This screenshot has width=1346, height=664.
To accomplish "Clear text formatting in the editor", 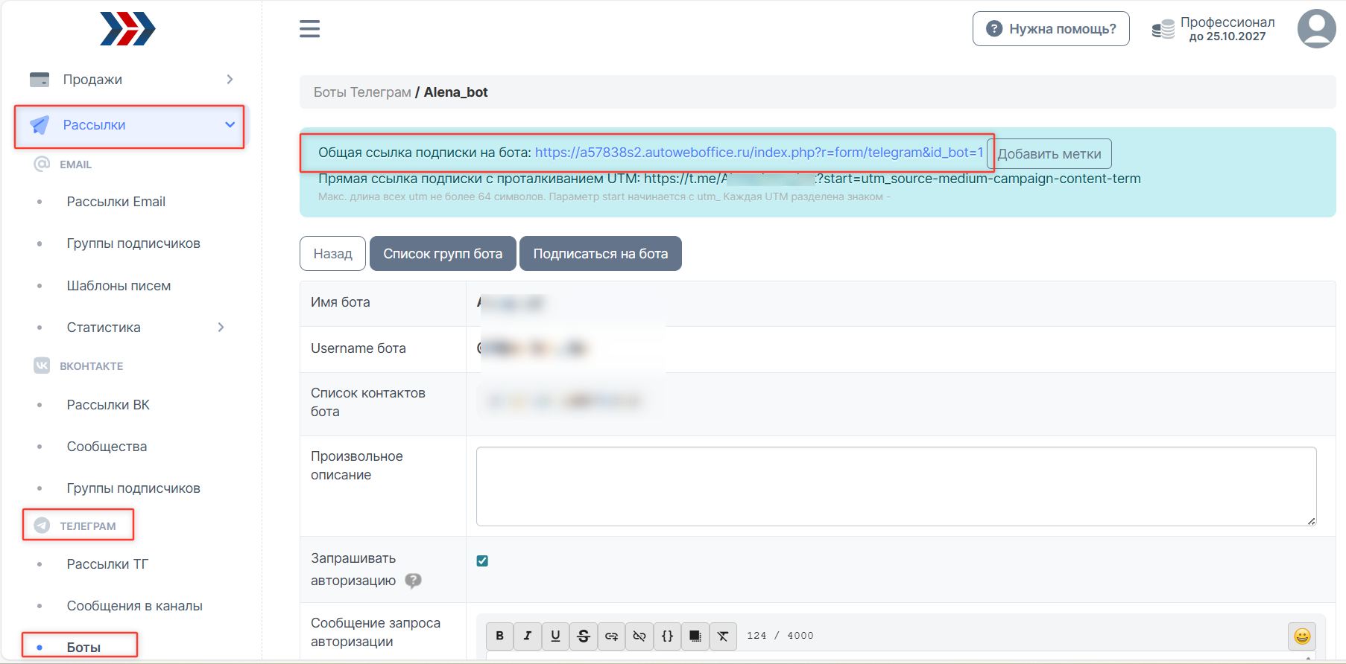I will point(723,636).
